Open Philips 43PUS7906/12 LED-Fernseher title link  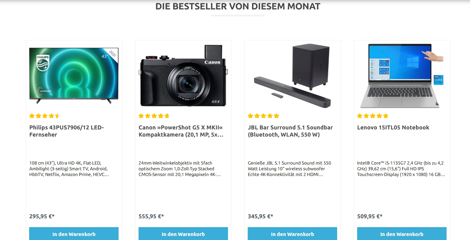click(67, 131)
